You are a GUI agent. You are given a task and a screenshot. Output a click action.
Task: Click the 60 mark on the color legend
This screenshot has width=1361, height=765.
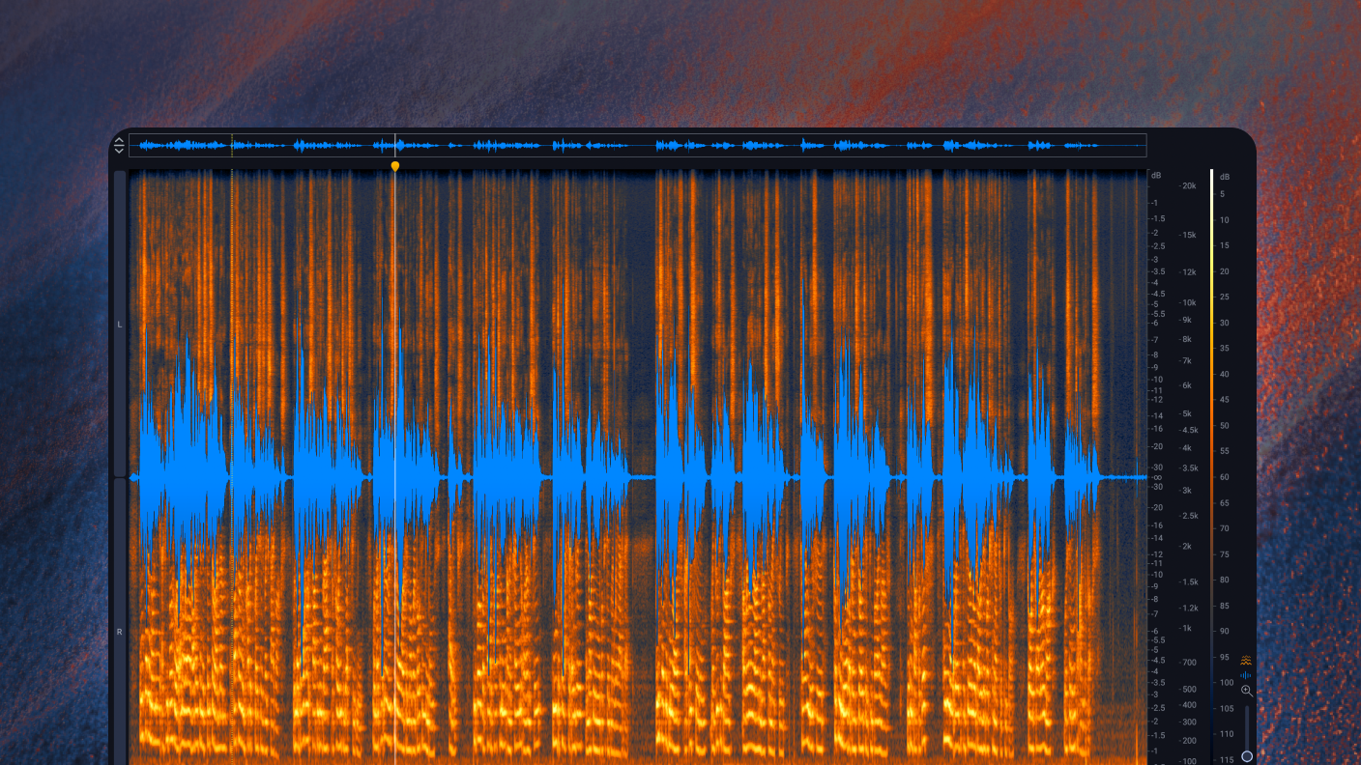pyautogui.click(x=1224, y=477)
